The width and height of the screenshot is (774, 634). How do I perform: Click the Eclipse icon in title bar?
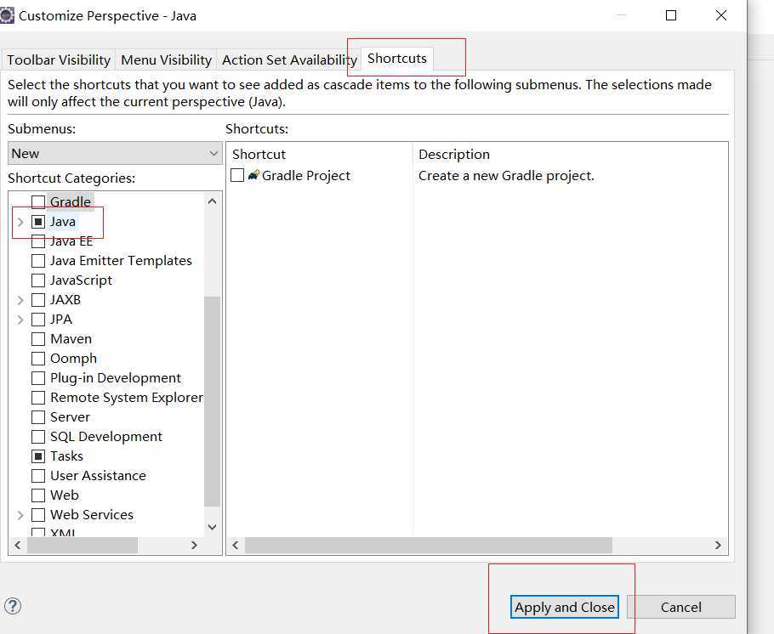coord(7,15)
